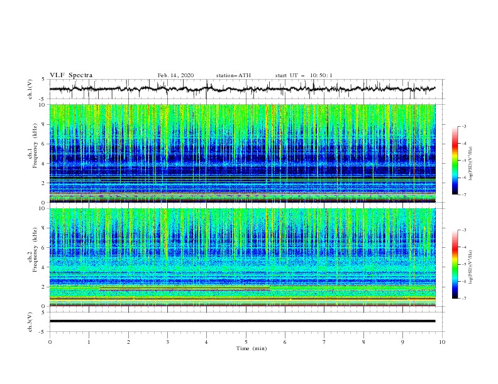This screenshot has width=498, height=384.
Task: Click the ch.1 colorbar "log(PSD)(V²/Hz)" label
Action: [470, 164]
